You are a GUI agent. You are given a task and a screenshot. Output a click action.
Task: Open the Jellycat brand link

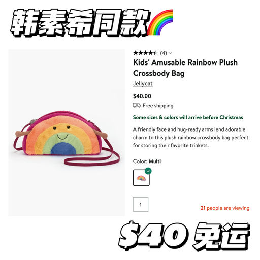143,84
